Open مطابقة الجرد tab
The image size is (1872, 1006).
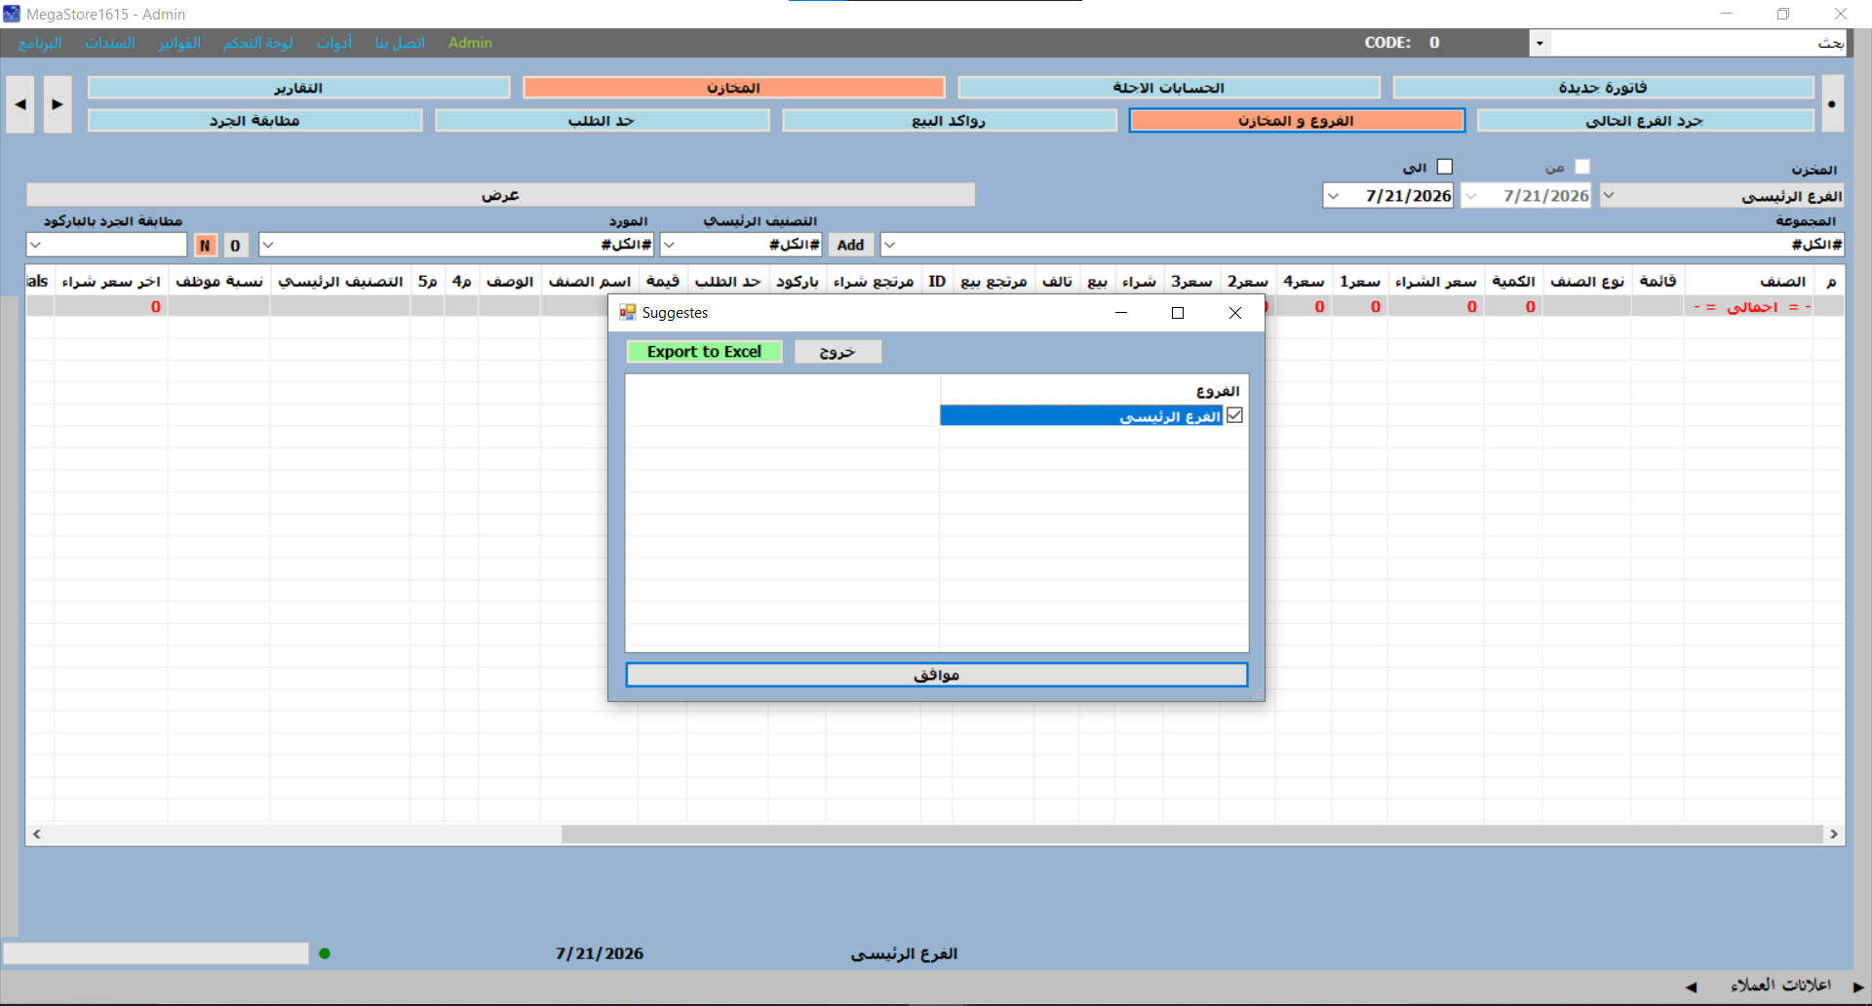tap(254, 121)
